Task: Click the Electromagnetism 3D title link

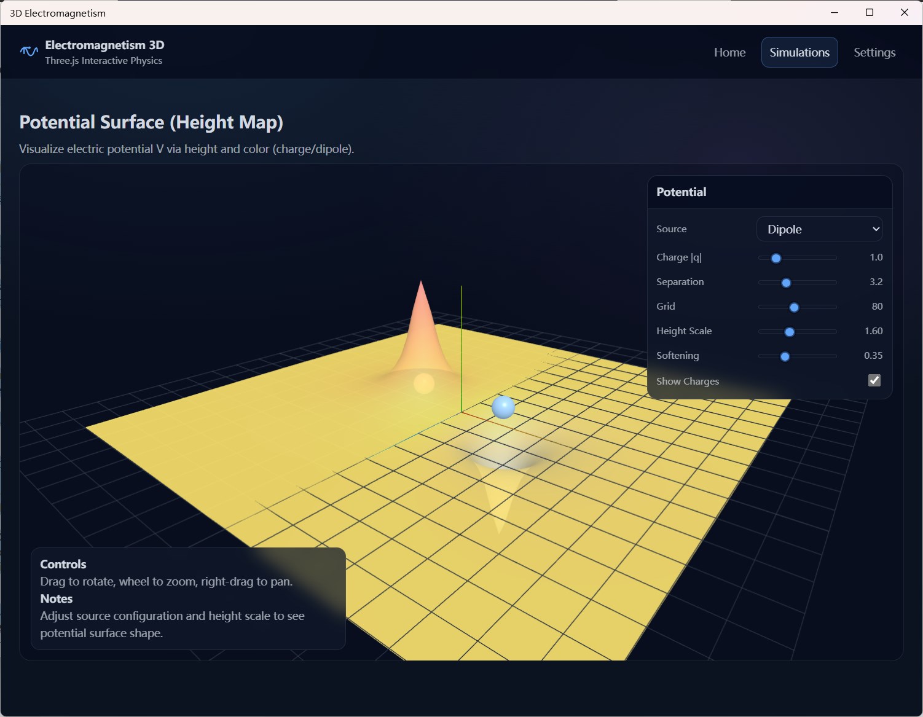Action: 104,45
